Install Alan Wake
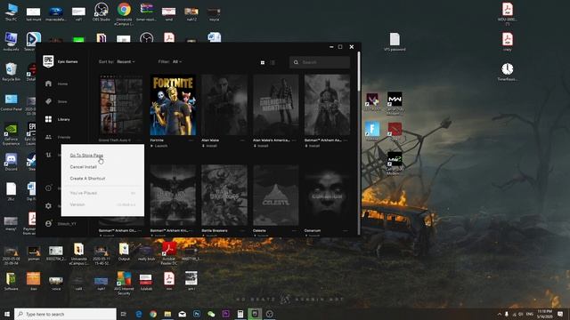 pyautogui.click(x=209, y=146)
